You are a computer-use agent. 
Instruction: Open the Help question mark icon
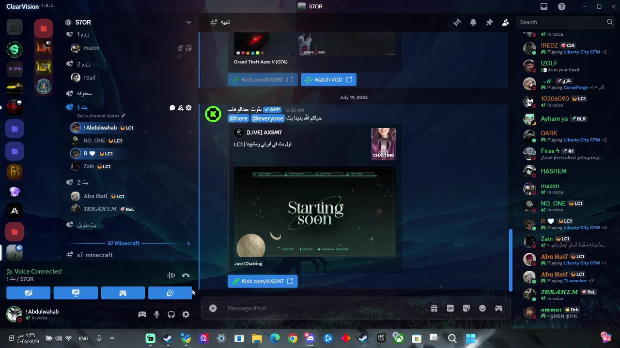pos(561,7)
